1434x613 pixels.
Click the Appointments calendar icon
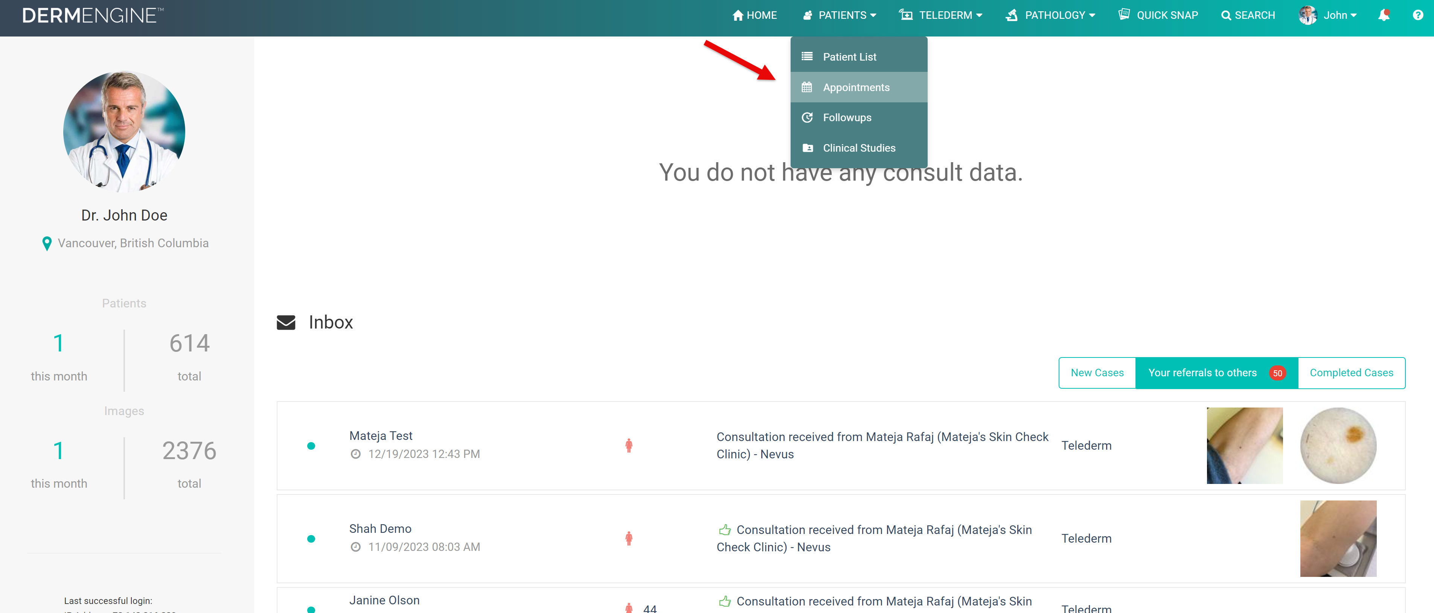coord(807,87)
